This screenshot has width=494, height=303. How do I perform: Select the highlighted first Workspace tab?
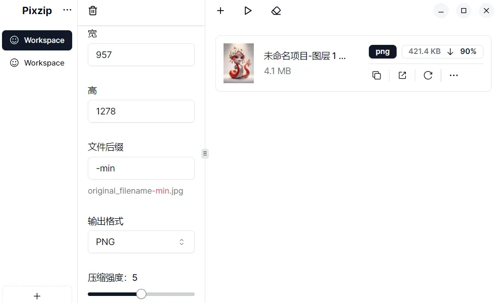(37, 40)
